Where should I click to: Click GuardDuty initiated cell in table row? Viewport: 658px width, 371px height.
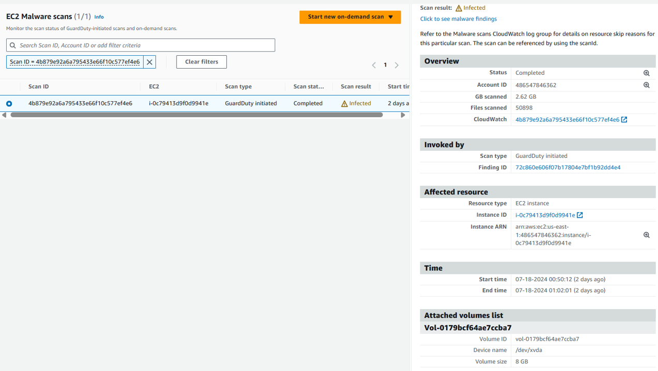tap(251, 103)
